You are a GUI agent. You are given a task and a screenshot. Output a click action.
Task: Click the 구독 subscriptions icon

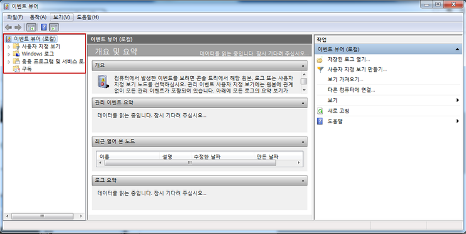[16, 69]
